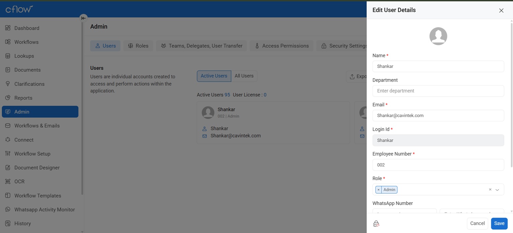513x233 pixels.
Task: Click the Department input field
Action: pyautogui.click(x=438, y=91)
